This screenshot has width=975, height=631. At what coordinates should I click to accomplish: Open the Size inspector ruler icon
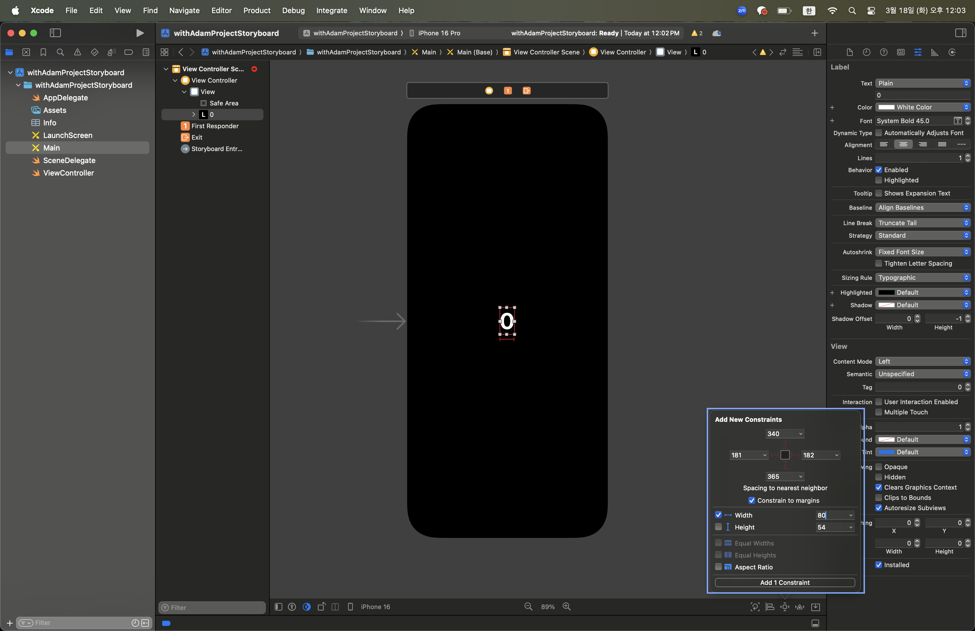(935, 52)
